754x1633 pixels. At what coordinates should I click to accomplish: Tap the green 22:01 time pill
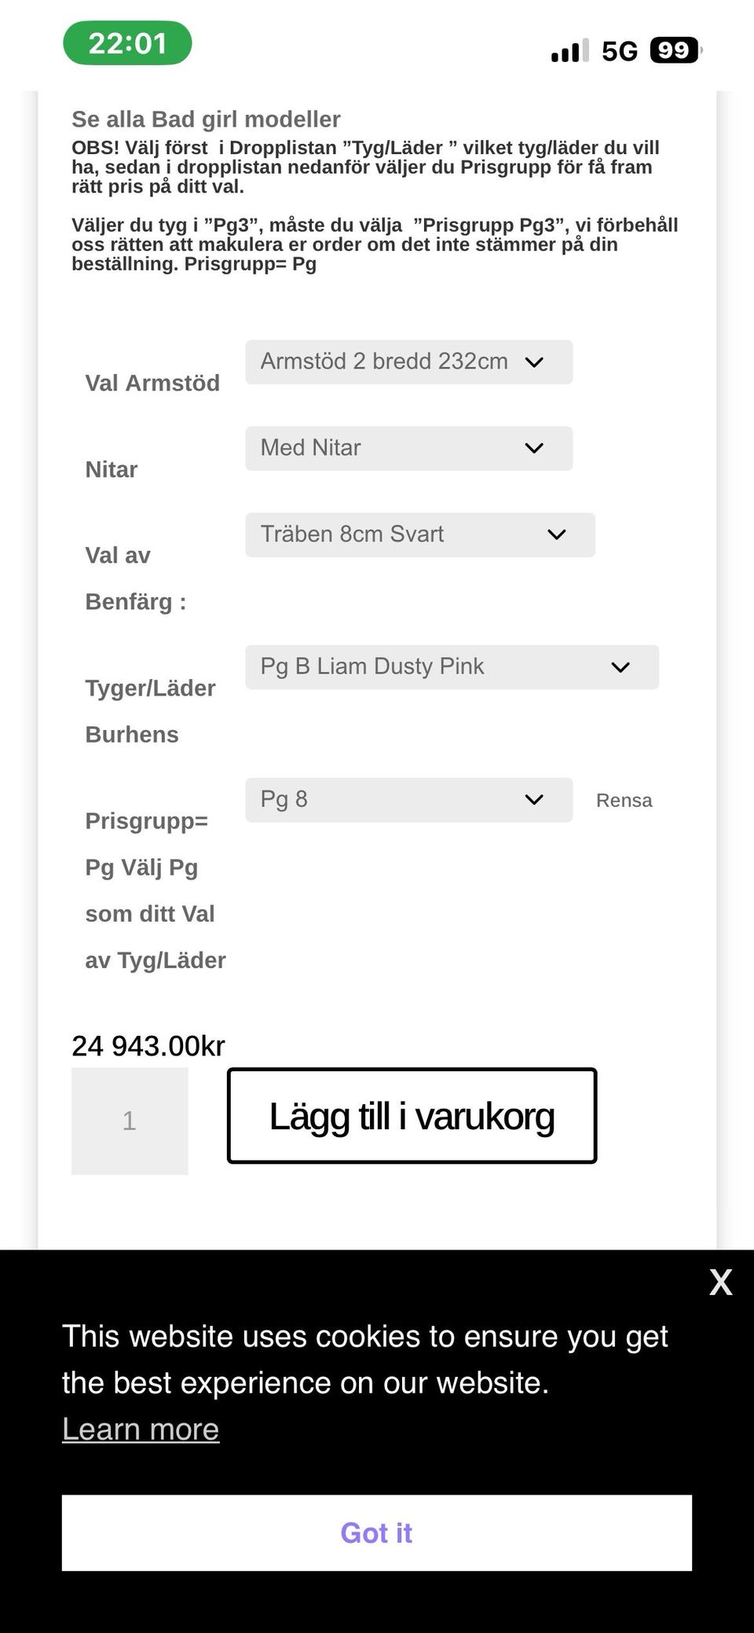127,43
